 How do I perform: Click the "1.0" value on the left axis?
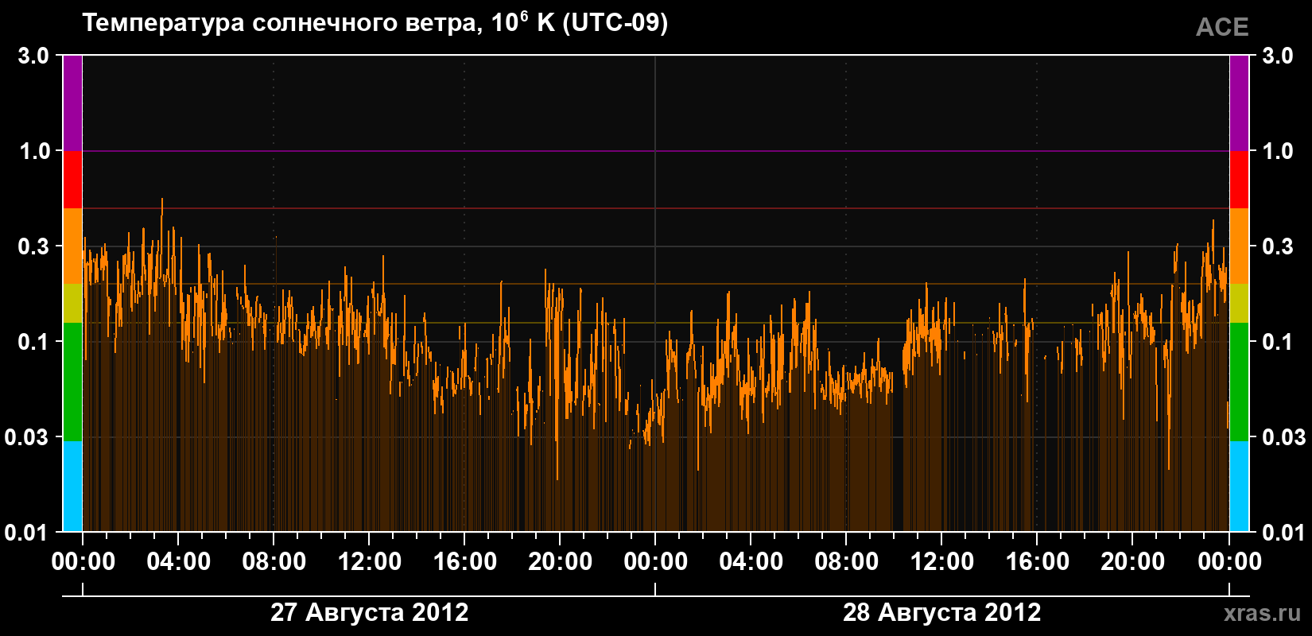(34, 151)
